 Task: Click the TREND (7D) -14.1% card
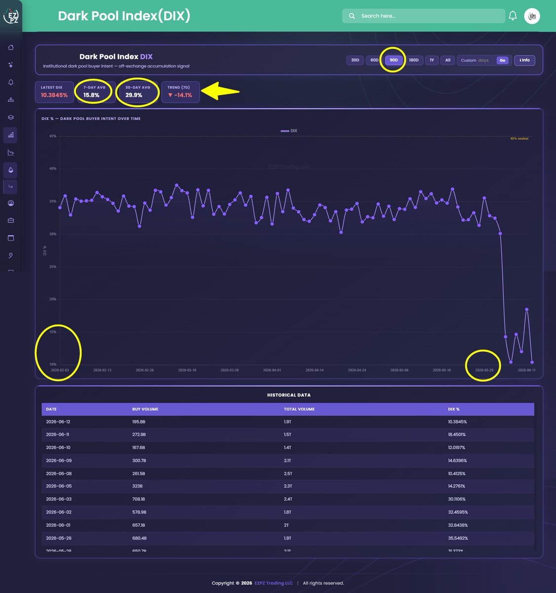[180, 92]
